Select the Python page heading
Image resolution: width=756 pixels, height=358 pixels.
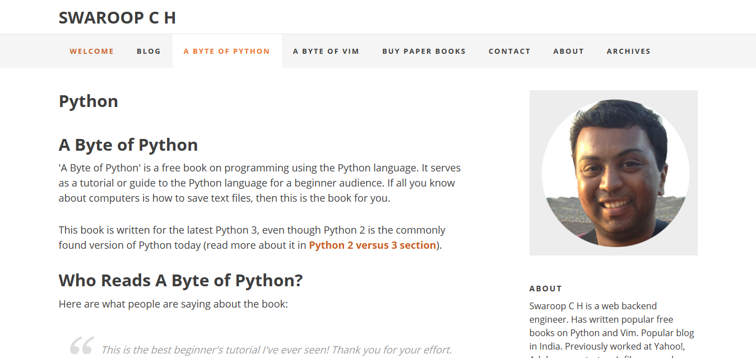click(88, 101)
